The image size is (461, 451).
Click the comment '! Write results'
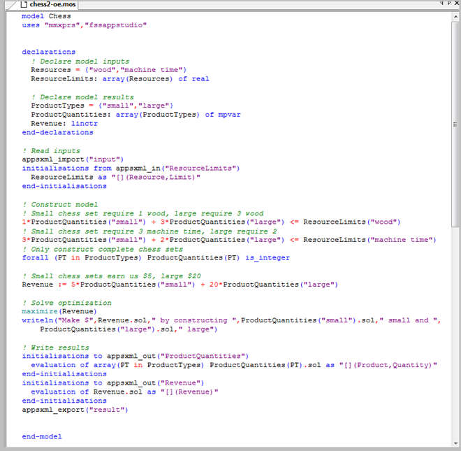point(55,348)
